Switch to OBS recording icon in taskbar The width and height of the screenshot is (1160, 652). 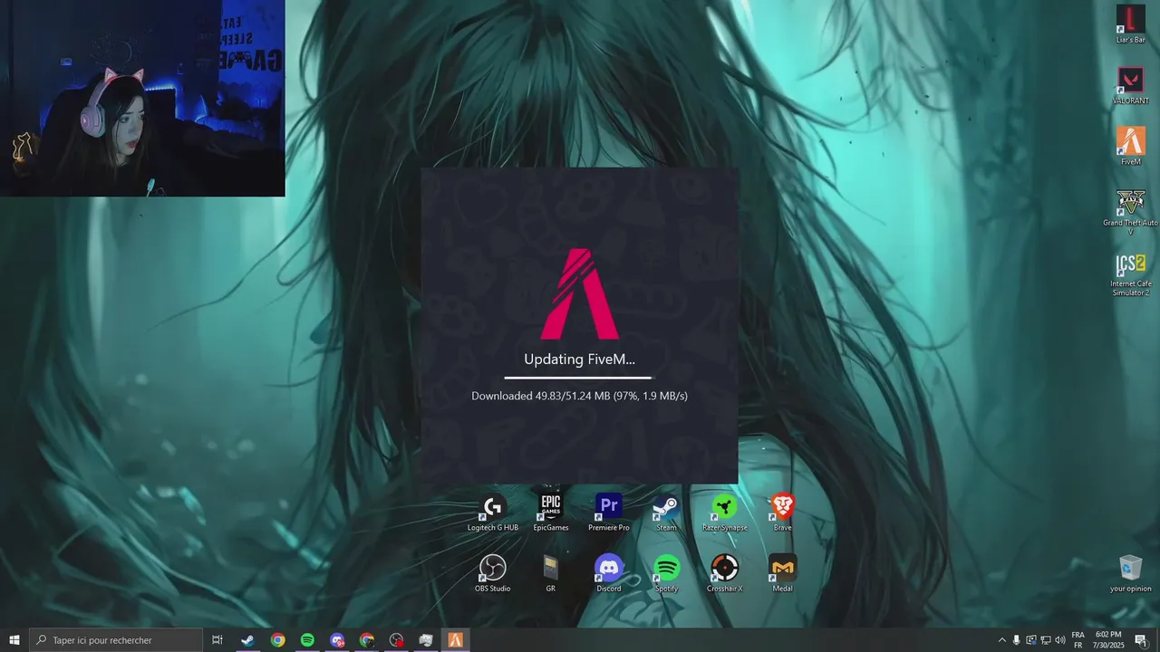coord(397,640)
